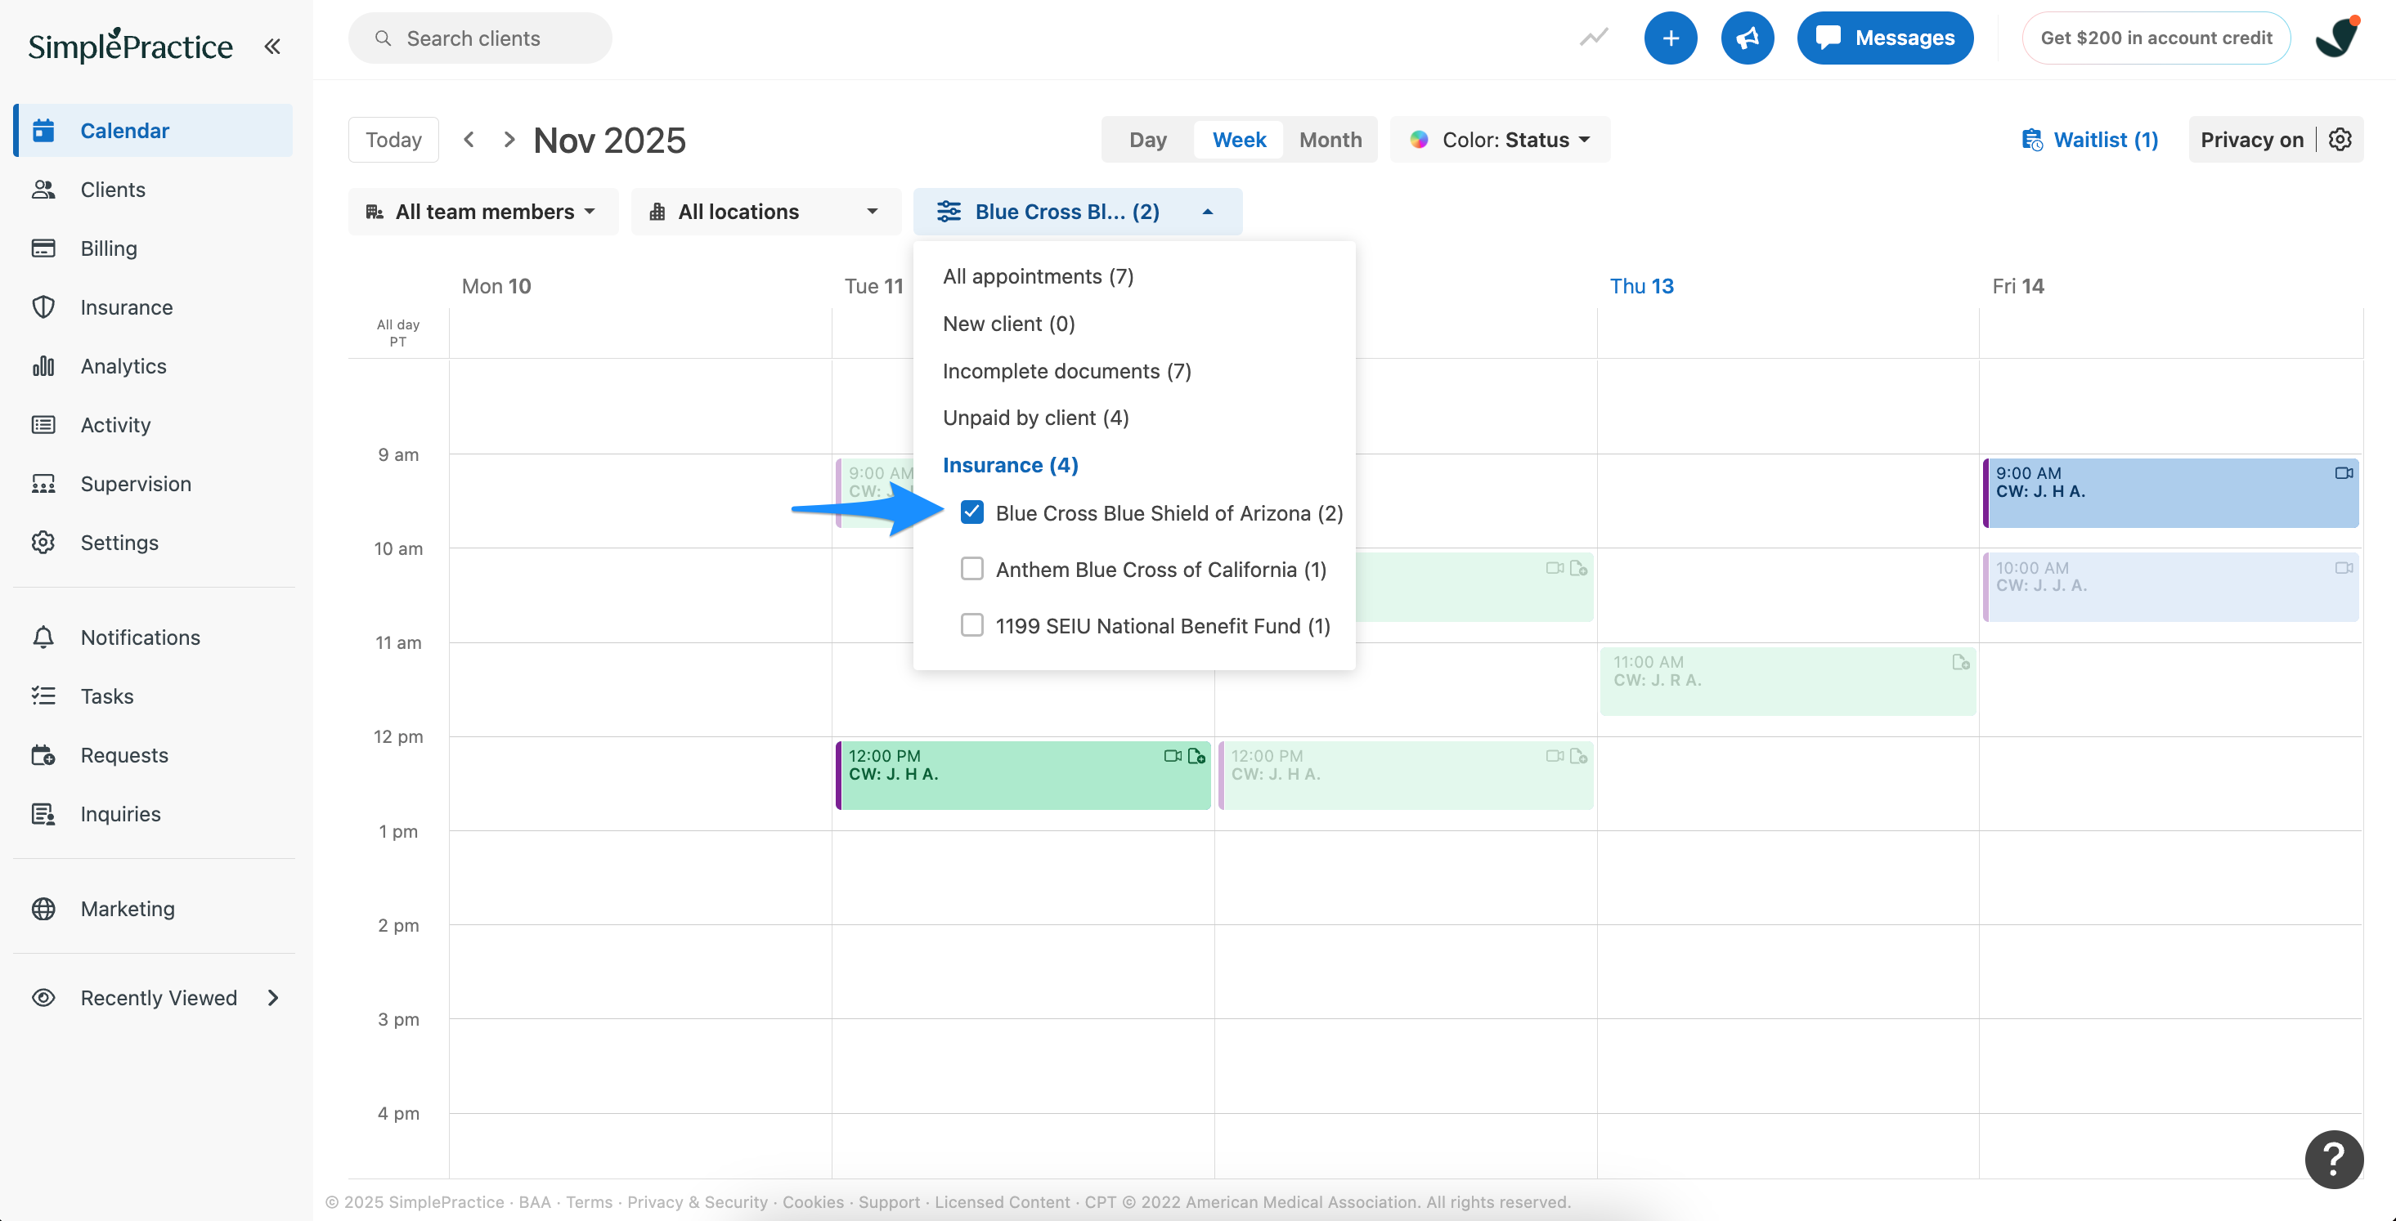Click the Recently Viewed eye icon
Viewport: 2396px width, 1221px height.
(x=43, y=998)
